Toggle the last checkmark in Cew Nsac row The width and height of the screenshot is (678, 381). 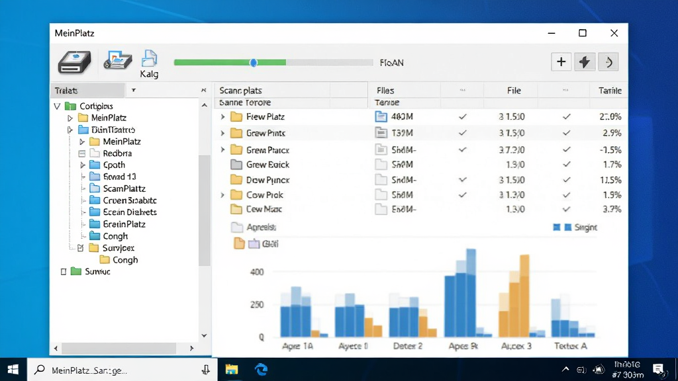tap(567, 209)
